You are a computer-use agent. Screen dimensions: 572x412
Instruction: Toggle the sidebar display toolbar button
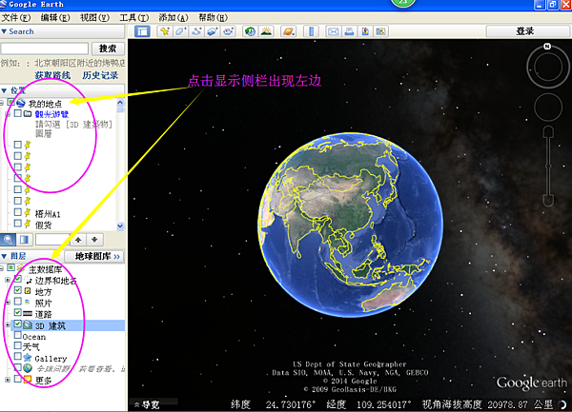click(142, 31)
